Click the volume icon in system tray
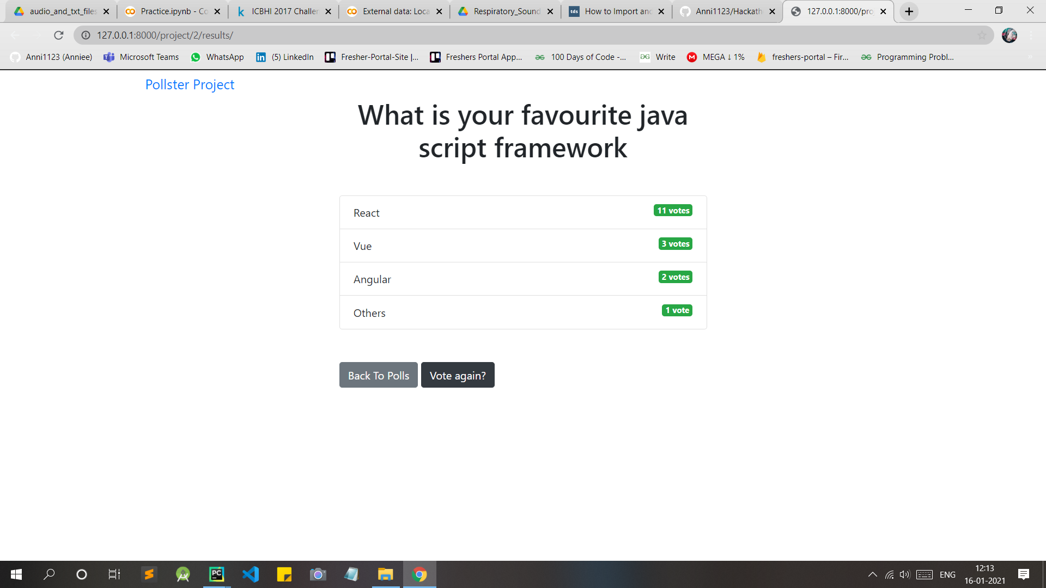 pos(904,574)
